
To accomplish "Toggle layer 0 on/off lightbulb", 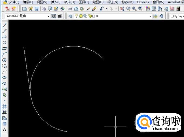I will pyautogui.click(x=76, y=16).
